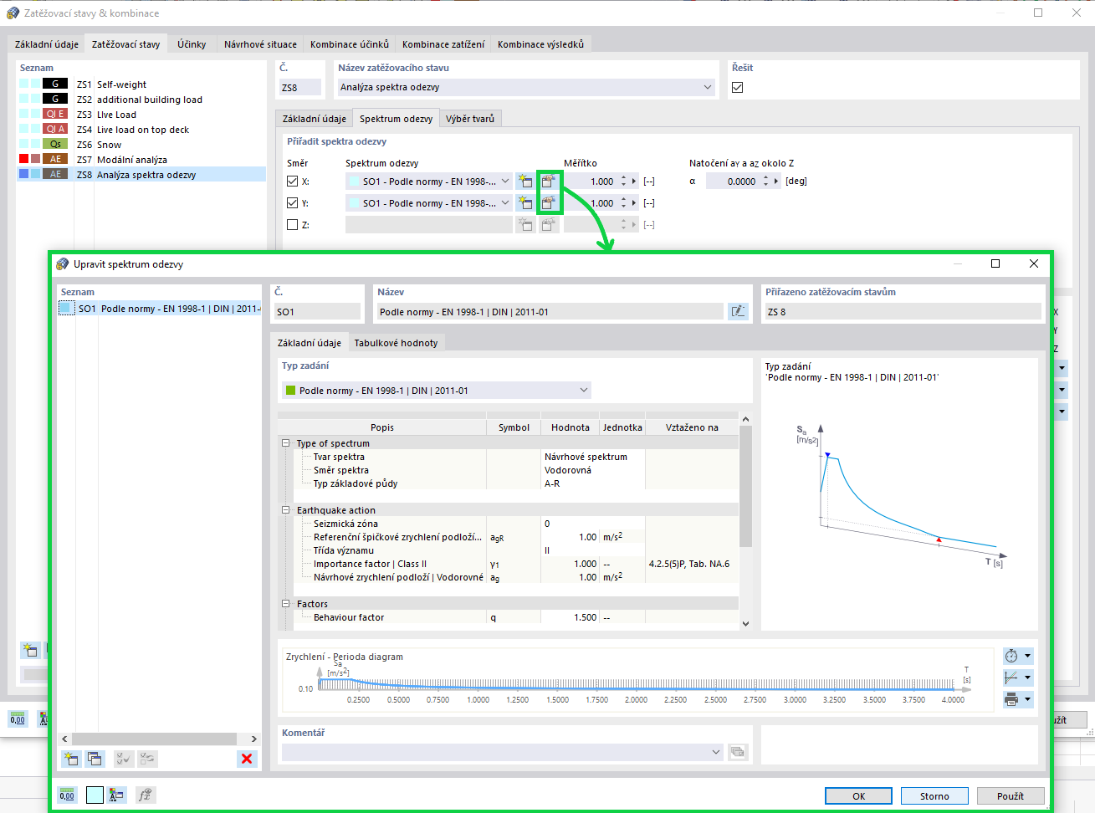Click the Název text field in Upravit dialog
This screenshot has width=1095, height=813.
pos(550,312)
